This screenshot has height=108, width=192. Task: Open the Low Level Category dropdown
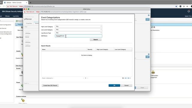click(79, 29)
